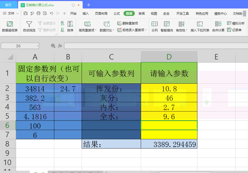Image resolution: width=248 pixels, height=173 pixels.
Task: Open the 模板中心 ribbon tab
Action: click(220, 14)
